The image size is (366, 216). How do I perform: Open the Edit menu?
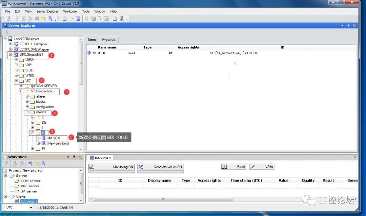click(x=18, y=11)
